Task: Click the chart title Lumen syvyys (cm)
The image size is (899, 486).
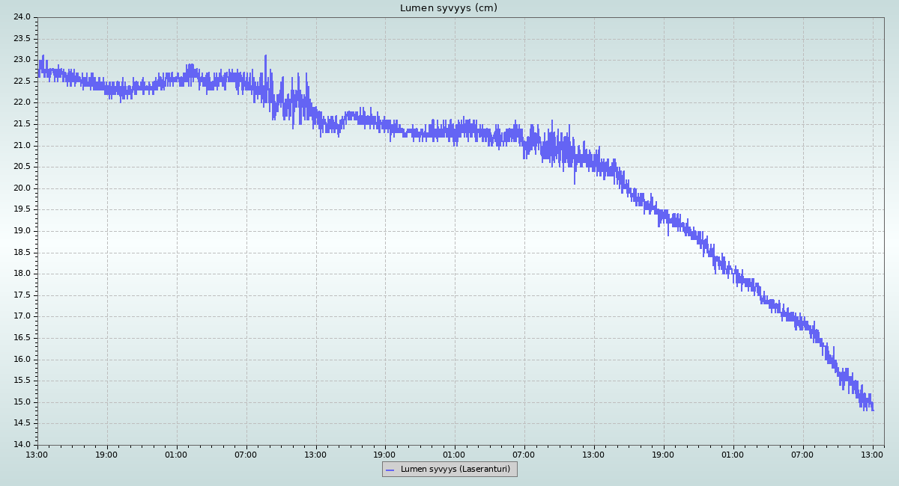Action: pos(448,8)
